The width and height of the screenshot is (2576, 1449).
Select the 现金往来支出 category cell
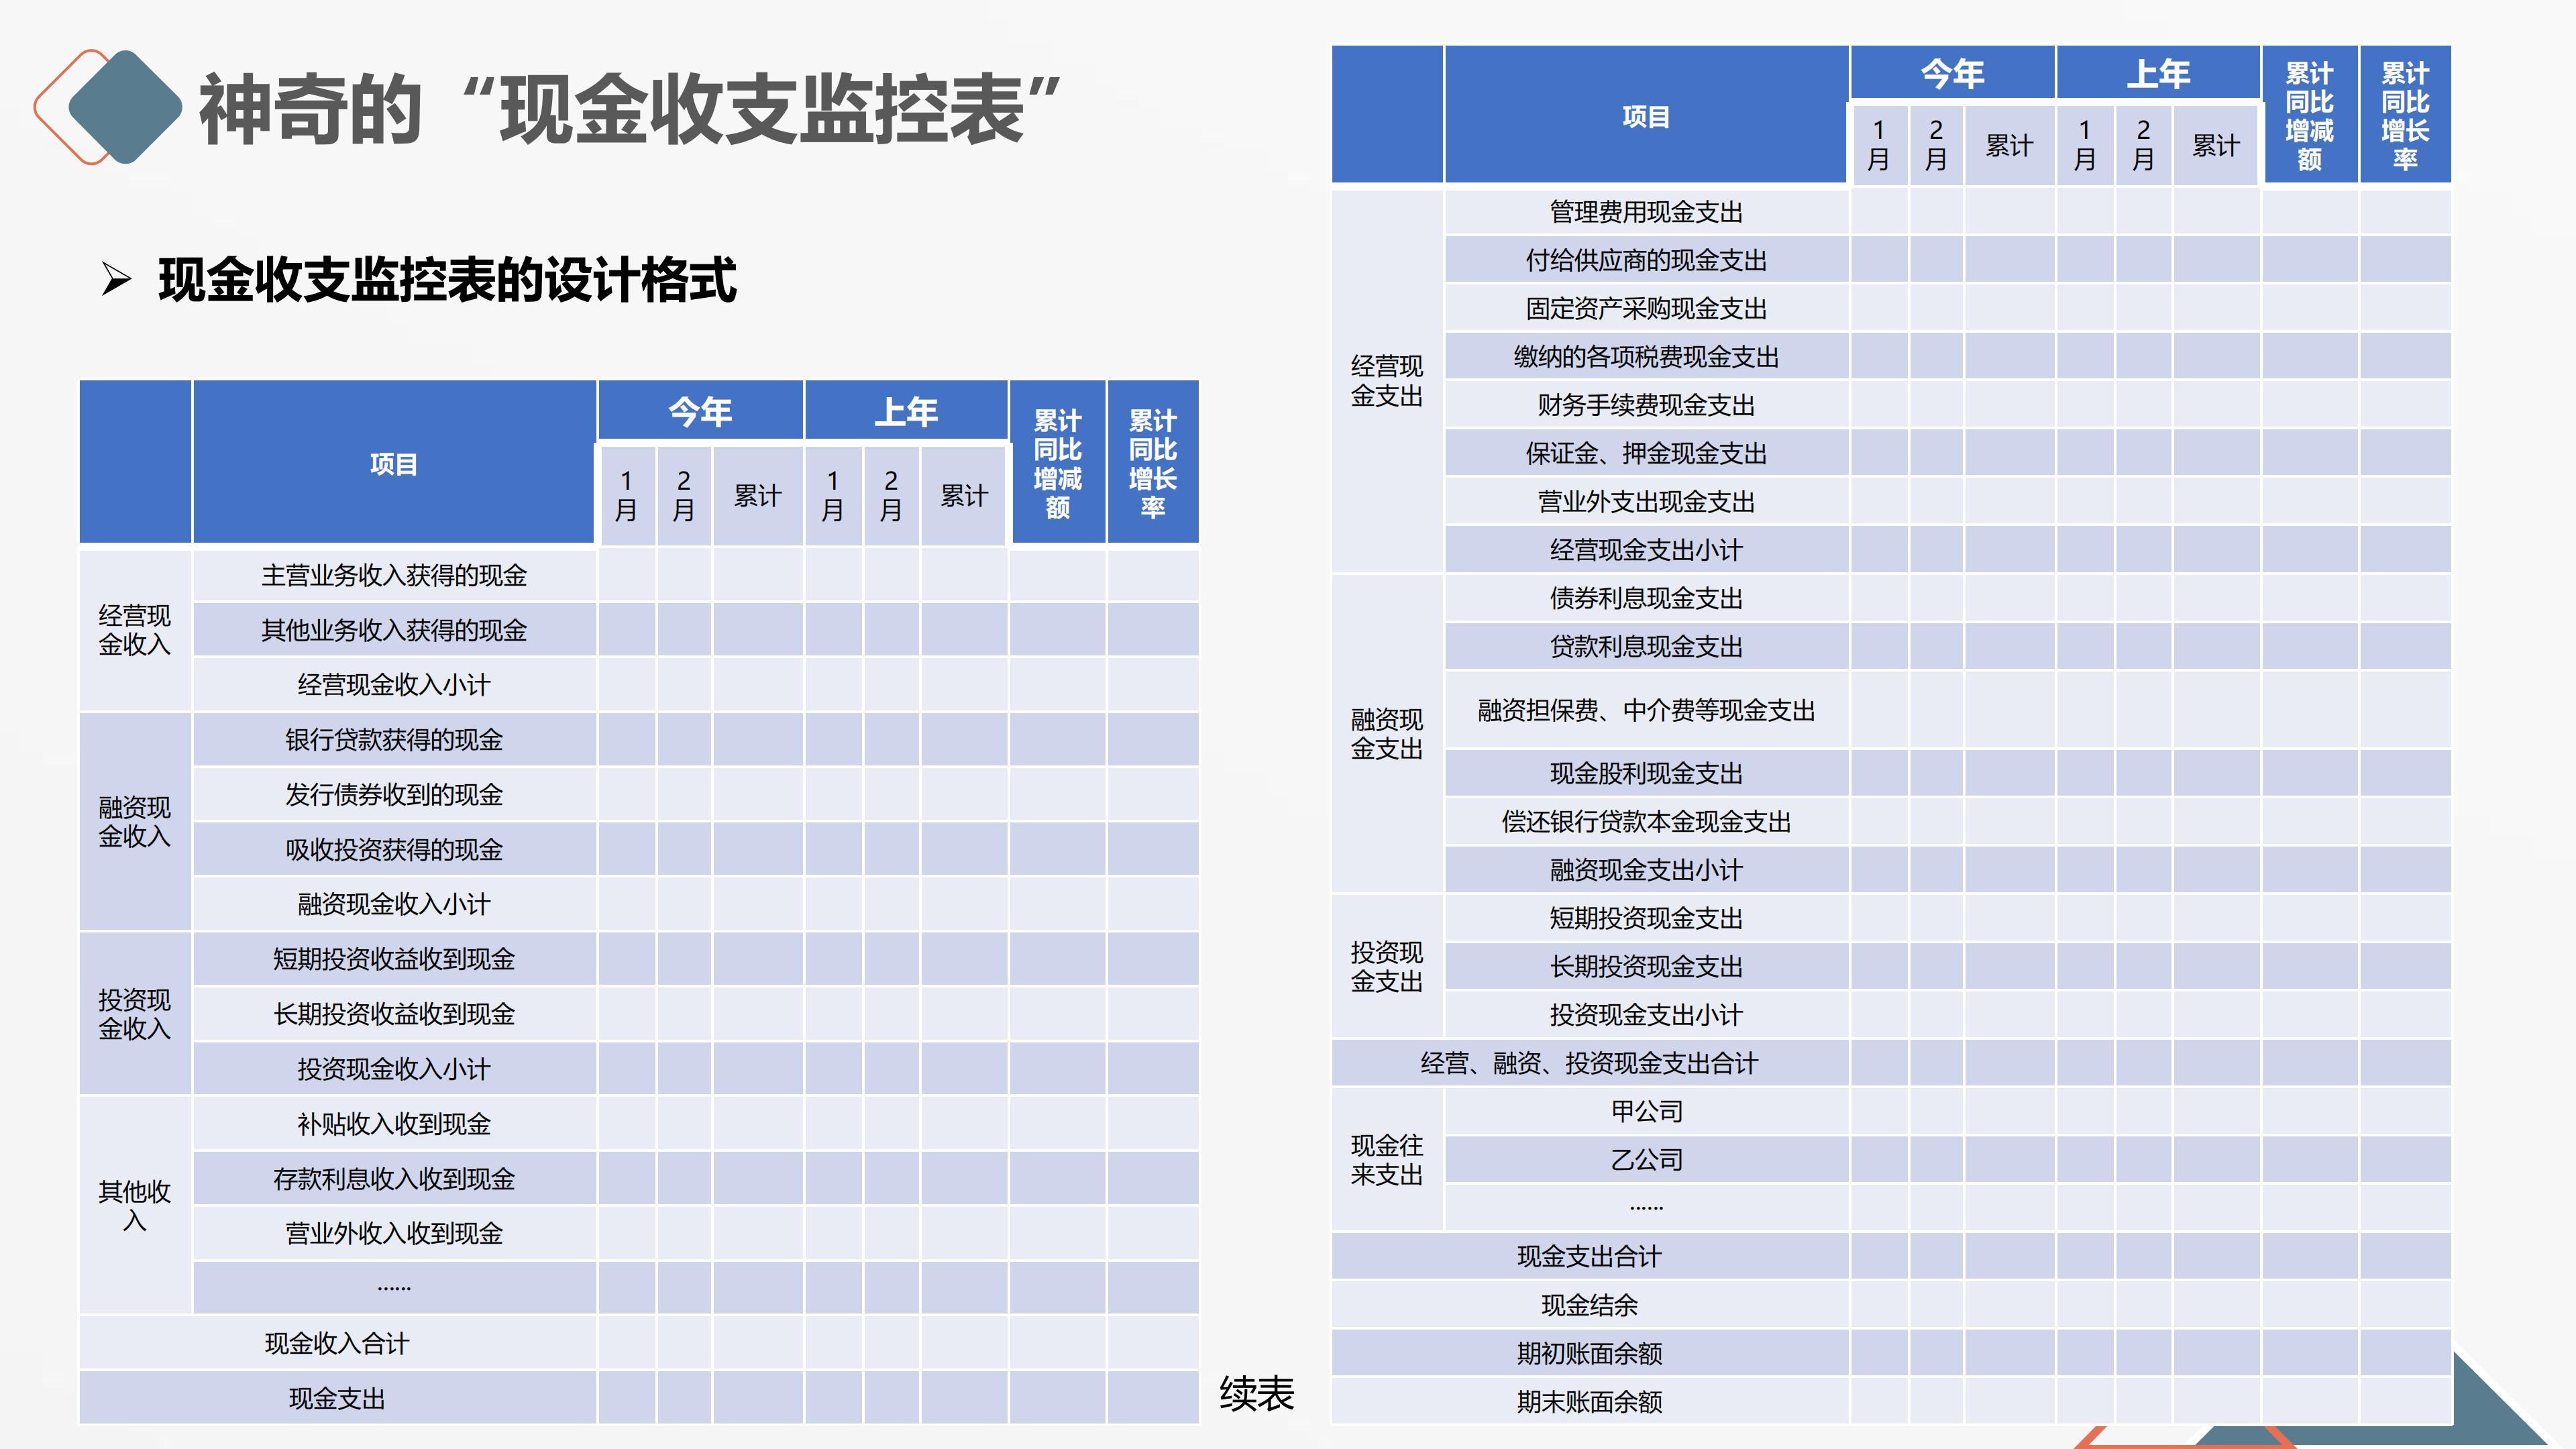(1386, 1159)
